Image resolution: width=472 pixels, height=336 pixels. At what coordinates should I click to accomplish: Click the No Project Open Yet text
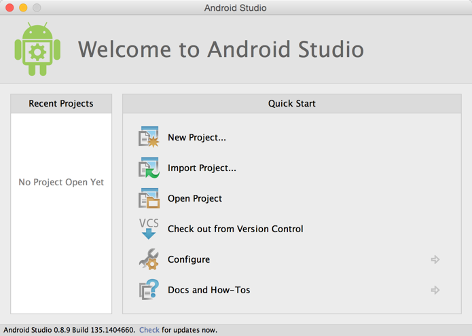pyautogui.click(x=61, y=182)
